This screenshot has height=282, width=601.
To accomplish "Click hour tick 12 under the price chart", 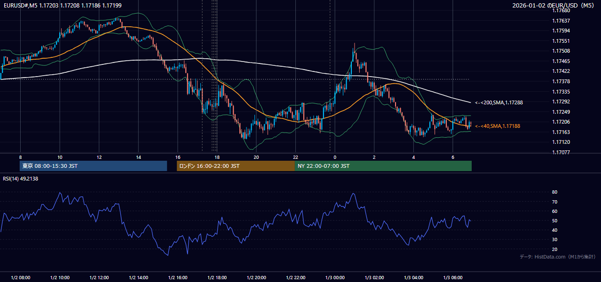I will click(x=99, y=157).
